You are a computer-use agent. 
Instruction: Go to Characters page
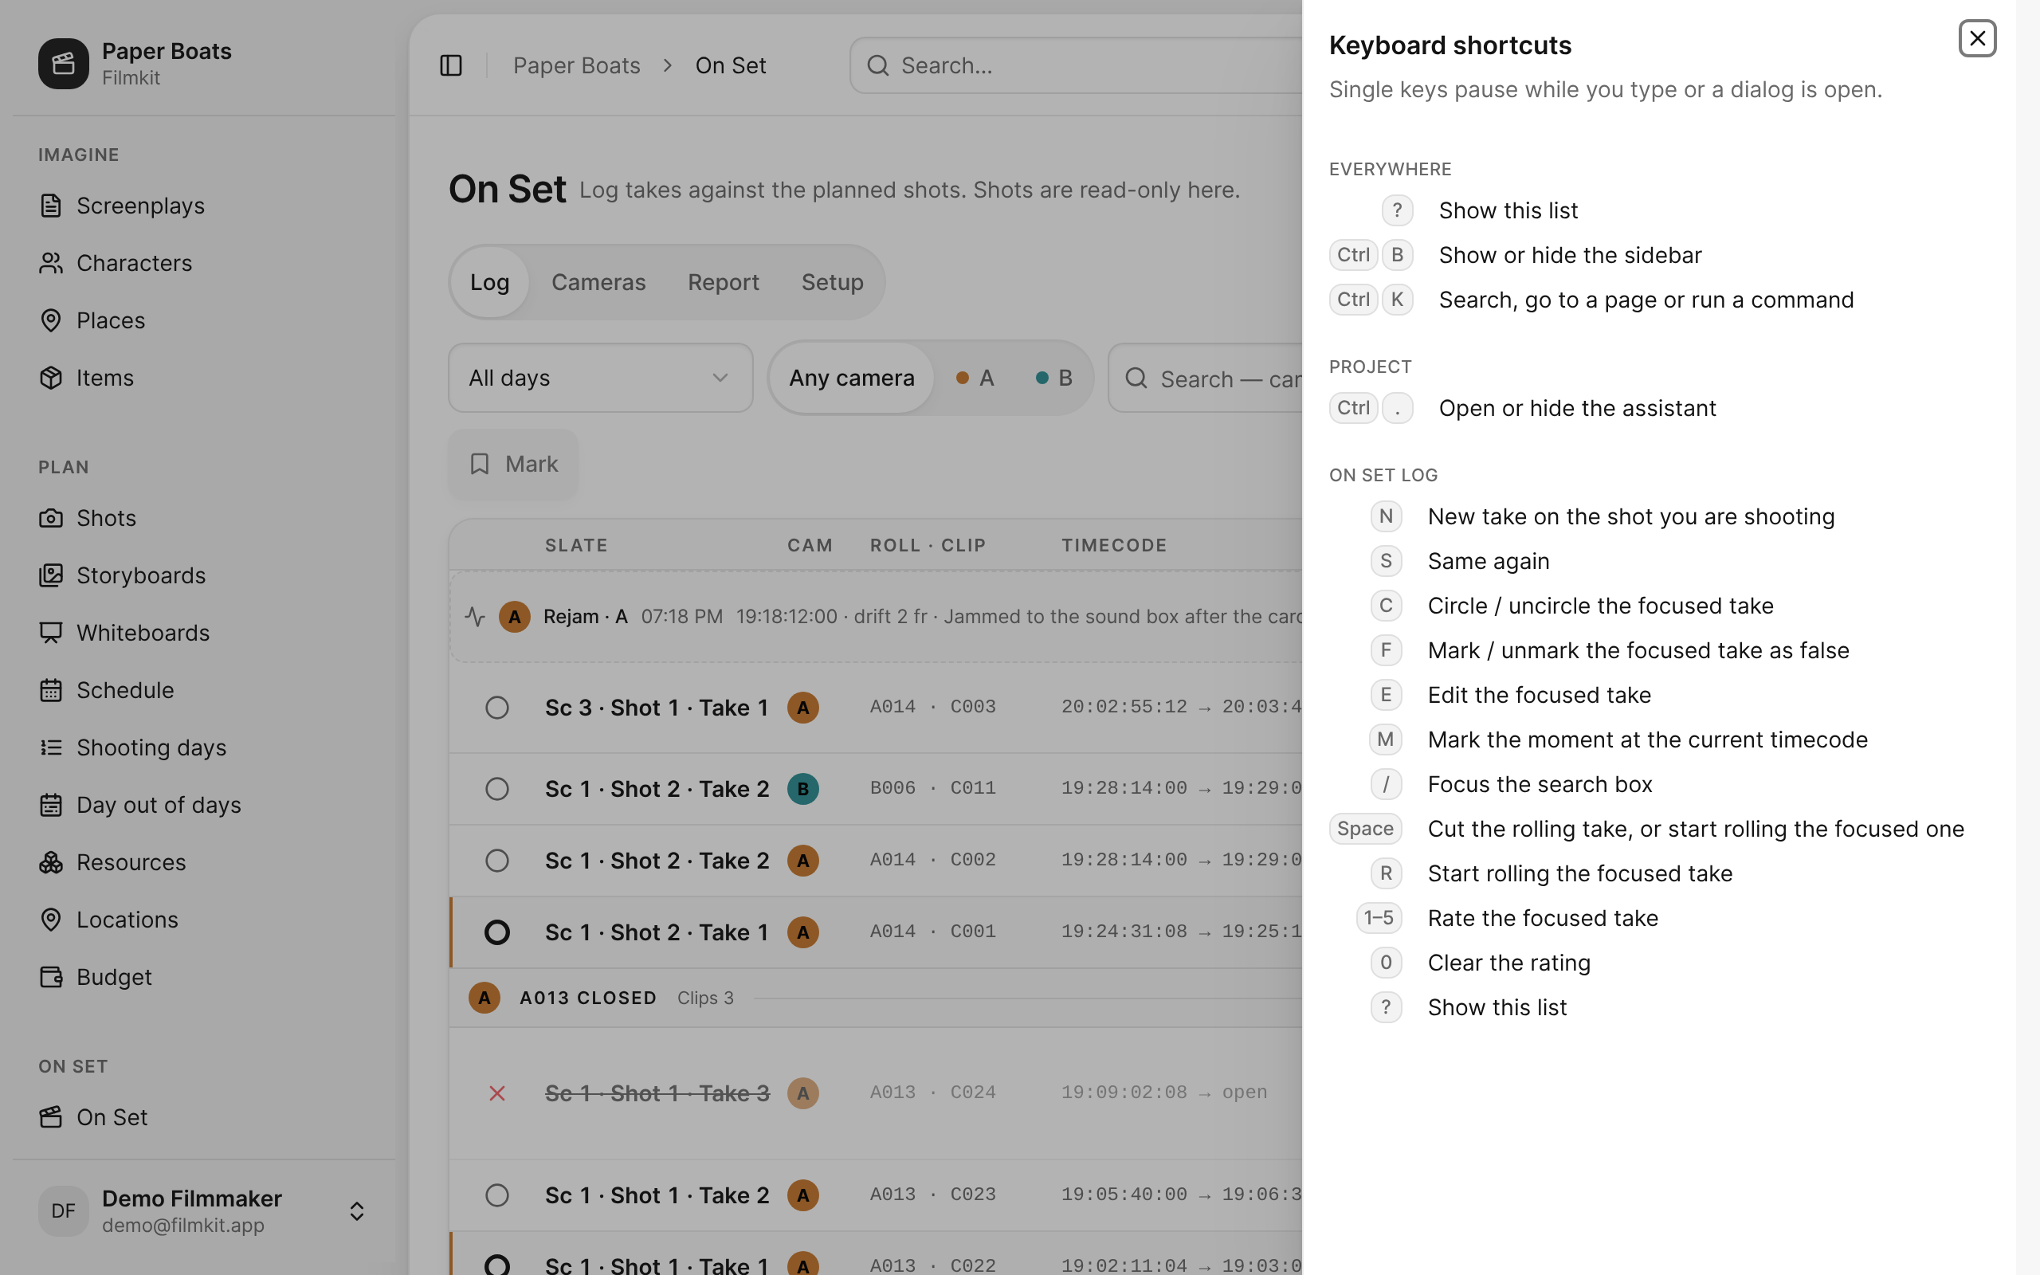click(x=204, y=263)
